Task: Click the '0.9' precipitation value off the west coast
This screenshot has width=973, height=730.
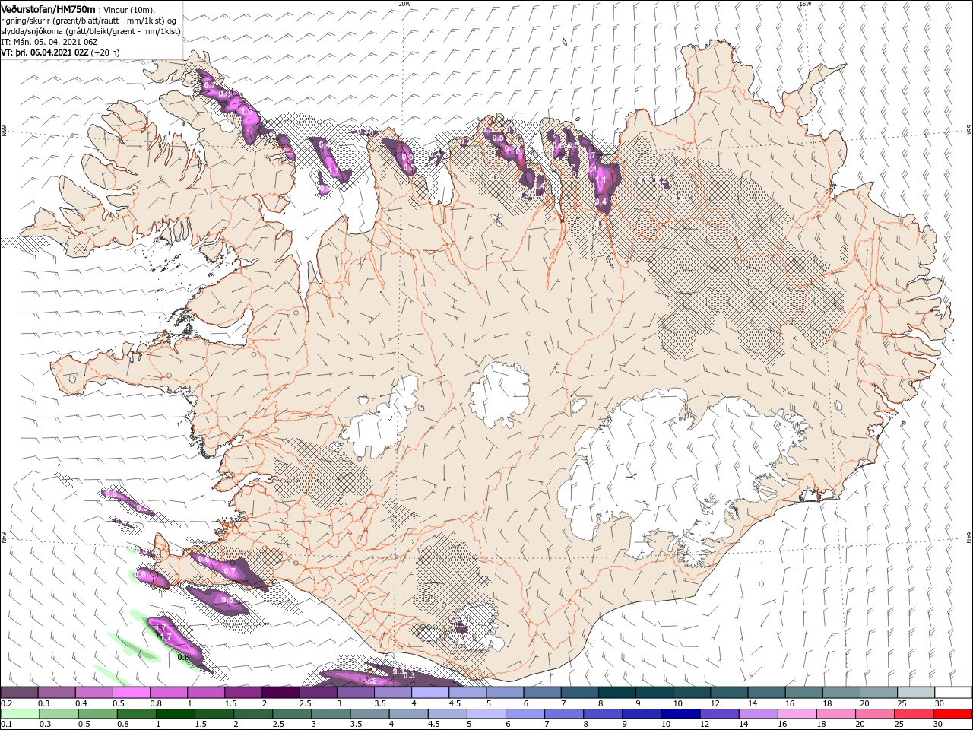Action: (x=111, y=494)
